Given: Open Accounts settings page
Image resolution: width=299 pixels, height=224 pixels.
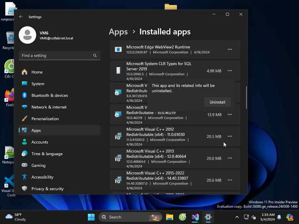Looking at the screenshot, I should 60,142.
